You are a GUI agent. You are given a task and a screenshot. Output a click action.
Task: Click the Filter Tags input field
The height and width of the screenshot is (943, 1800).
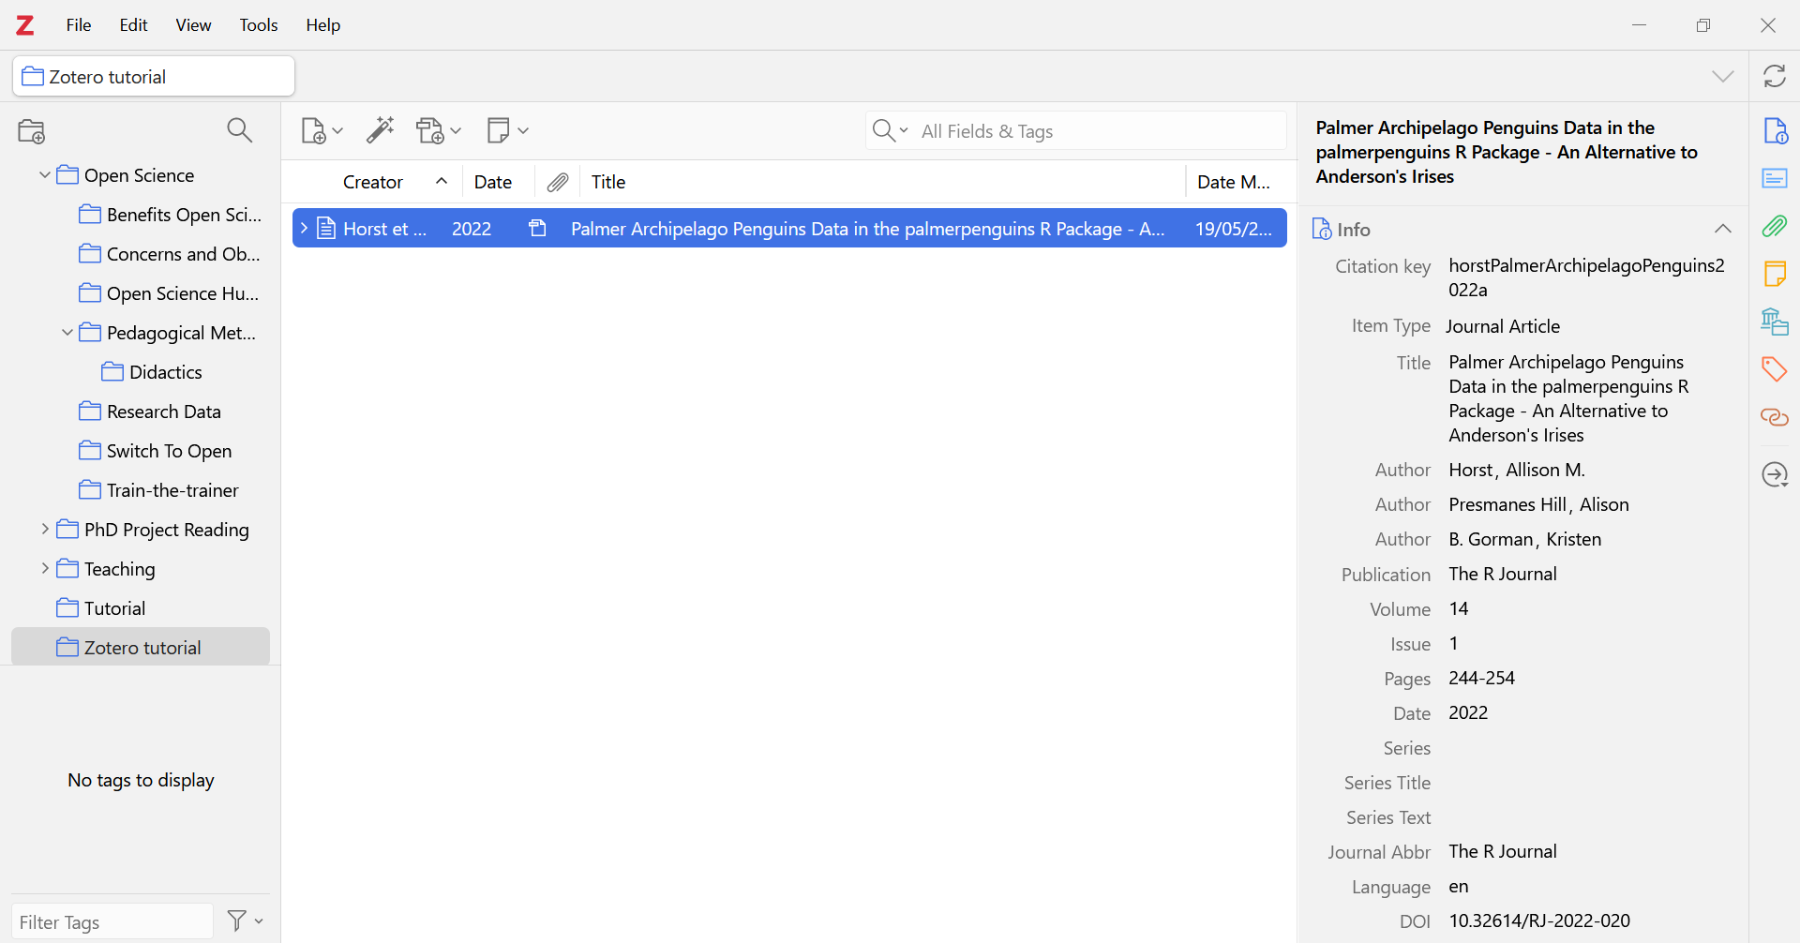click(x=112, y=921)
